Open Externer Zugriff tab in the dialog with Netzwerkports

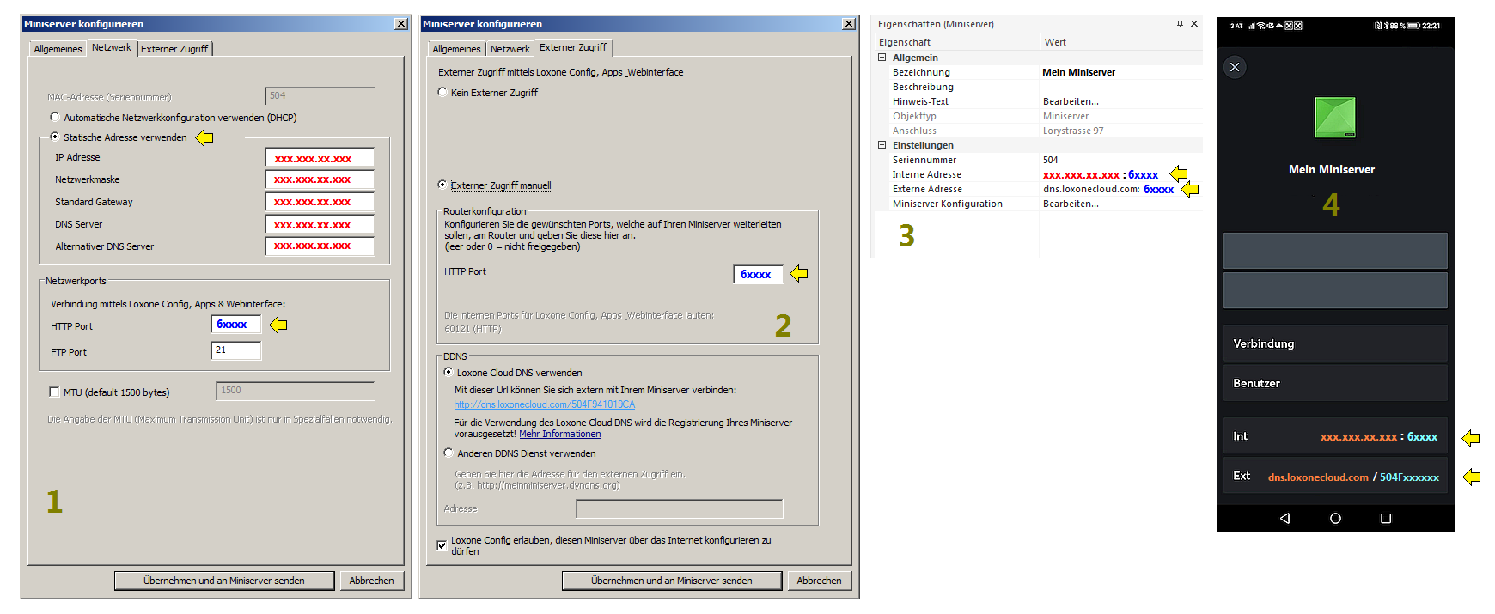[x=174, y=49]
